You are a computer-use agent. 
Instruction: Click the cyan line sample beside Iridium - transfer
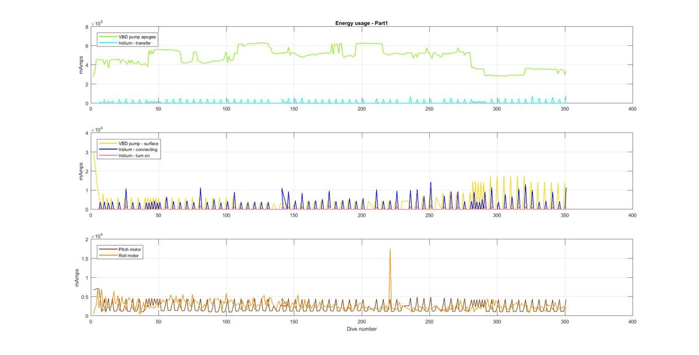coord(108,42)
